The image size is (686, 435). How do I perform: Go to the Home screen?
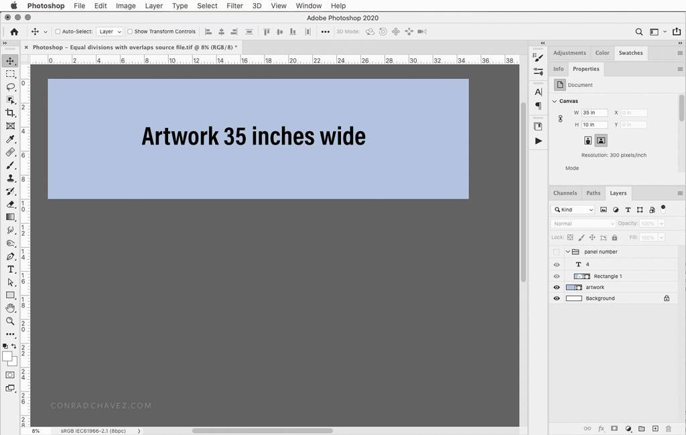coord(14,31)
